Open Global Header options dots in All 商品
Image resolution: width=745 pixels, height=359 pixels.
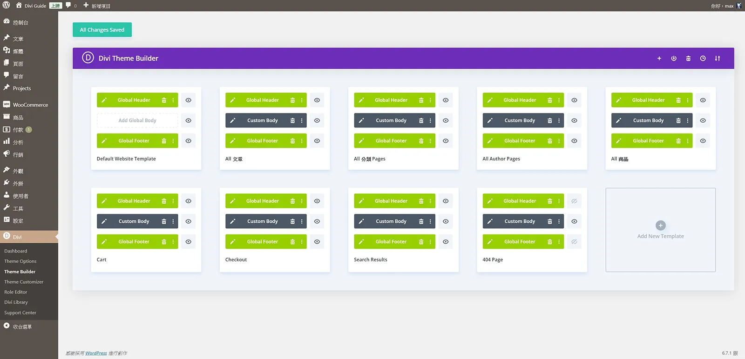[x=688, y=100]
